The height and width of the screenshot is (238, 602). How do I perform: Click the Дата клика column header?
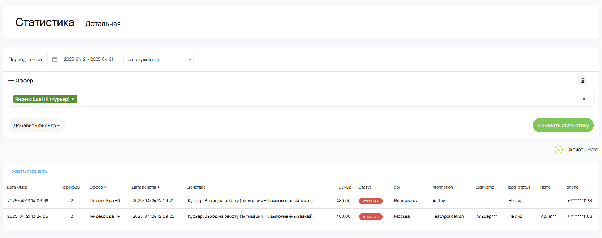[17, 187]
